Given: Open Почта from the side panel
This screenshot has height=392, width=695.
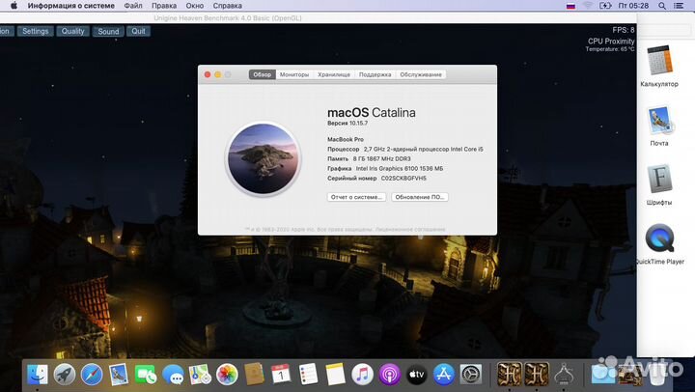Looking at the screenshot, I should (x=659, y=126).
